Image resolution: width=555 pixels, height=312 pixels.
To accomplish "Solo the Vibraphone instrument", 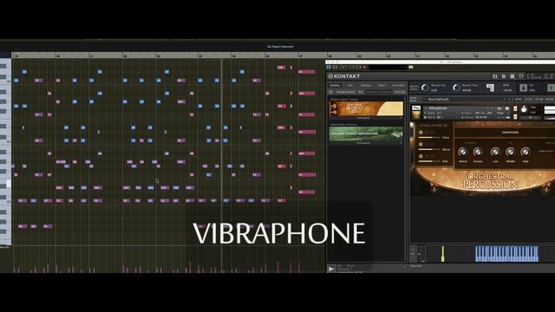I will pos(515,108).
